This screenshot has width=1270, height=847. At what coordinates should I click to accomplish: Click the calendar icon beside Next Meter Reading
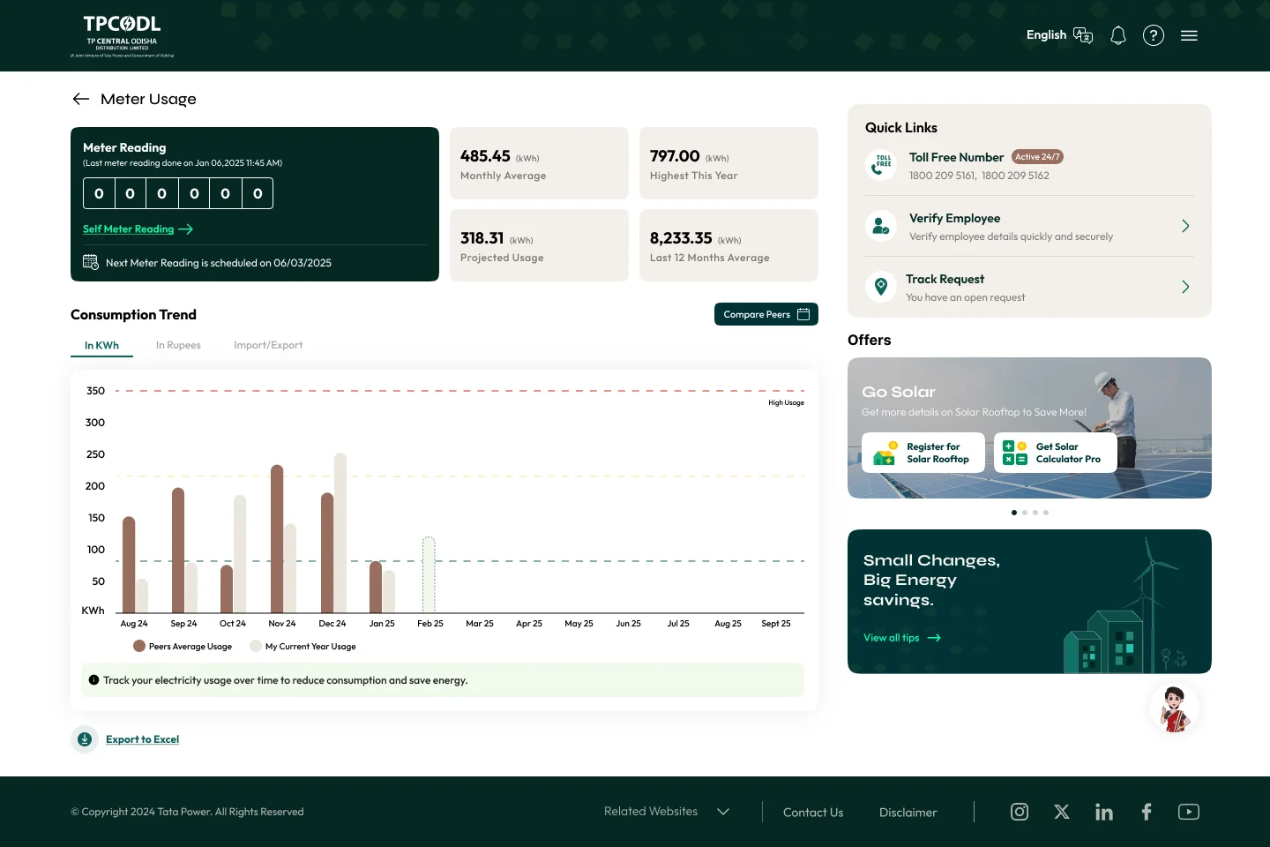point(91,262)
